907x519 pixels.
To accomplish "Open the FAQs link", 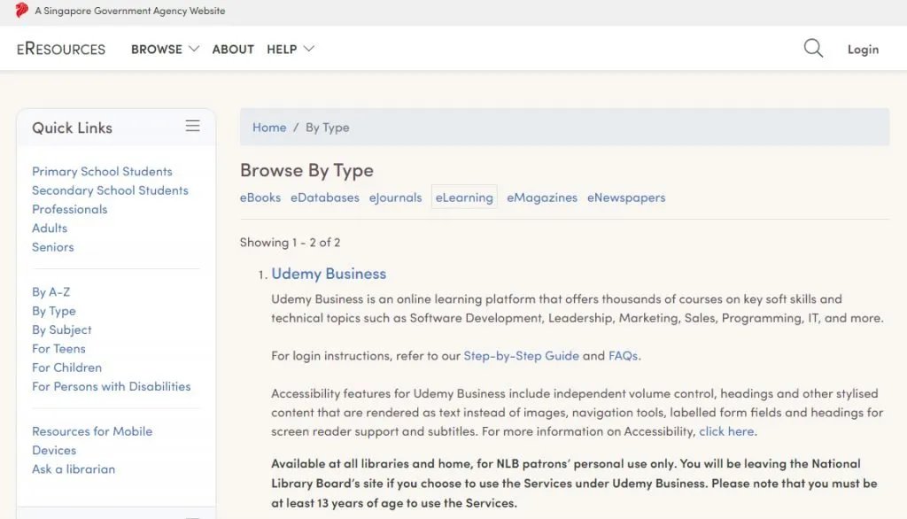I will point(623,356).
